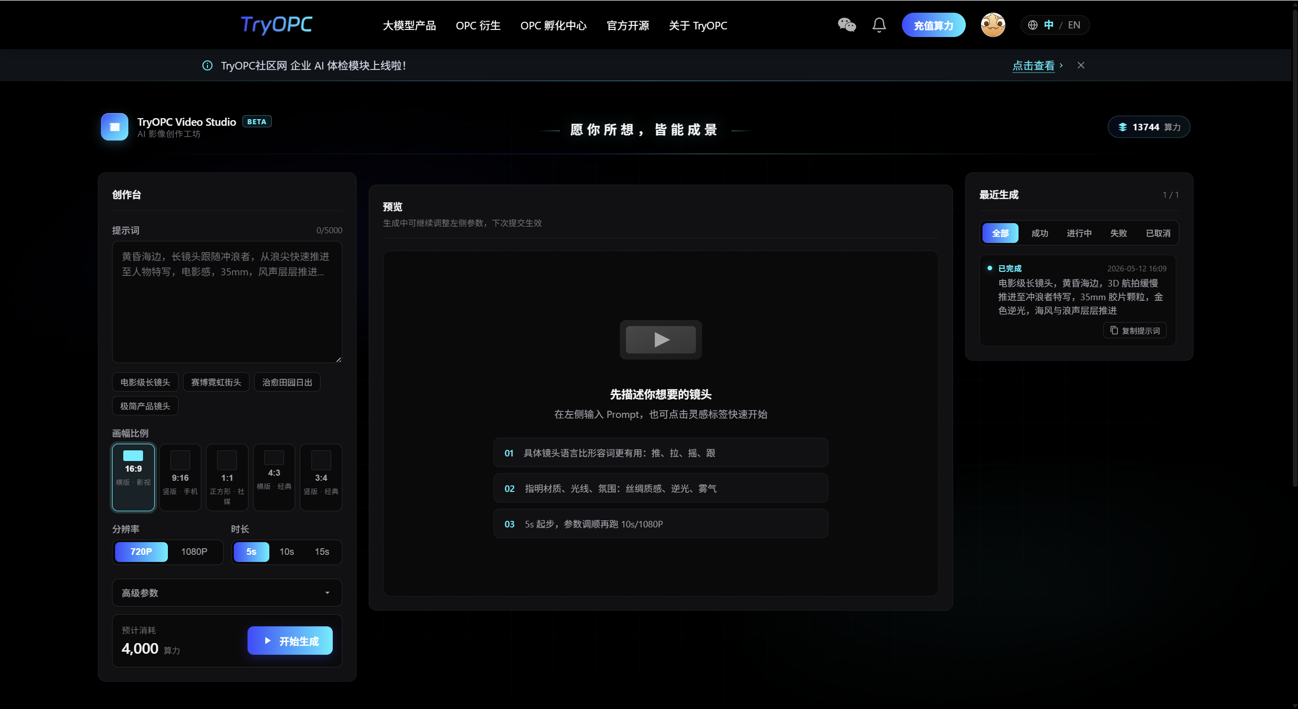Screen dimensions: 1298x709
Task: Apply the 赛博霓虹街头 prompt tag
Action: coord(216,382)
